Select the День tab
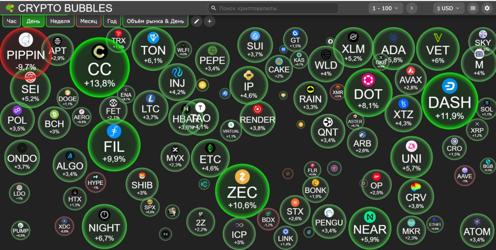The width and height of the screenshot is (496, 250). [x=33, y=21]
